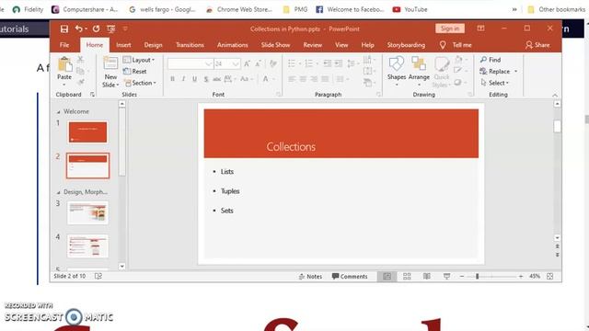
Task: Toggle bold formatting
Action: [x=172, y=79]
